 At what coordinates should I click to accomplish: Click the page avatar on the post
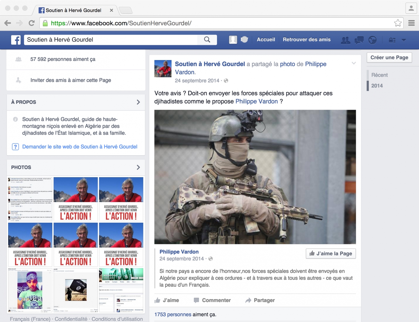(163, 68)
